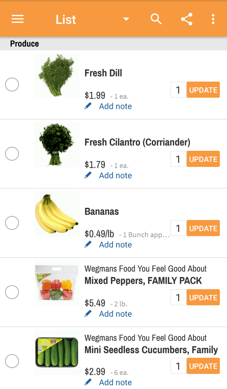Click pencil icon under Mixed Peppers

[x=88, y=314]
